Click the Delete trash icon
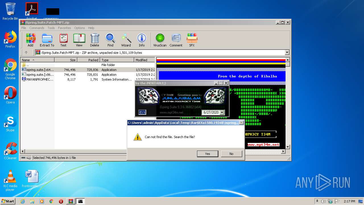The height and width of the screenshot is (205, 364). (x=95, y=40)
